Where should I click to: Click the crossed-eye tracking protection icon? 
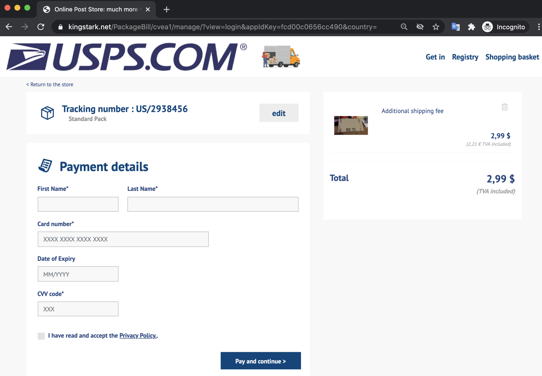[x=420, y=27]
